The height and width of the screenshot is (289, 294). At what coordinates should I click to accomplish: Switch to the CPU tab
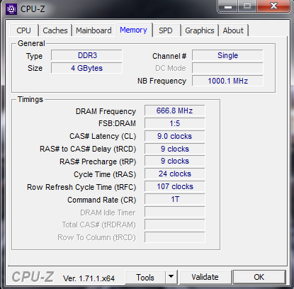pyautogui.click(x=23, y=30)
